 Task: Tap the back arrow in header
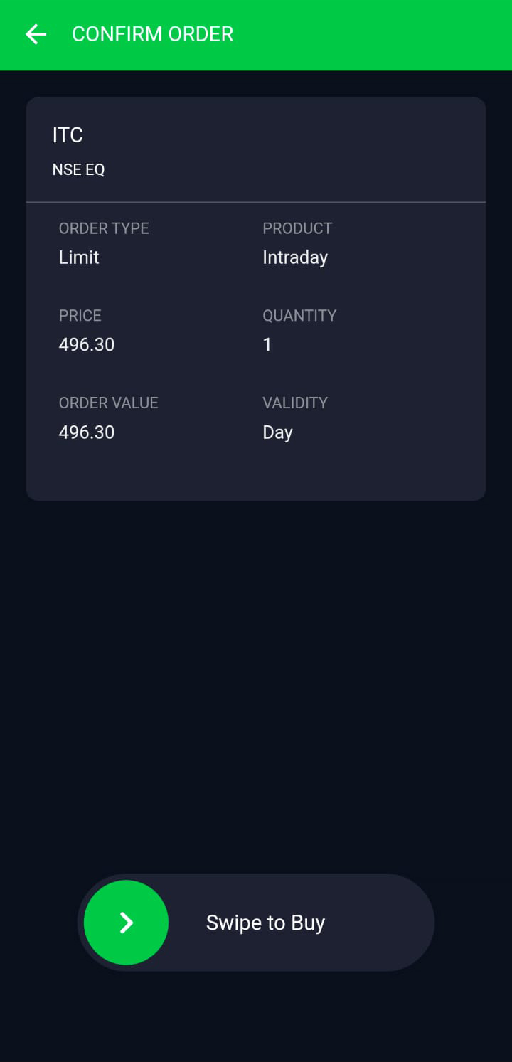point(36,34)
